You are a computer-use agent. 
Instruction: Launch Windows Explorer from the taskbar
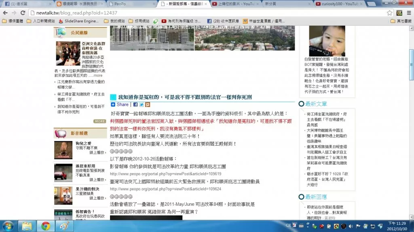[x=27, y=225]
